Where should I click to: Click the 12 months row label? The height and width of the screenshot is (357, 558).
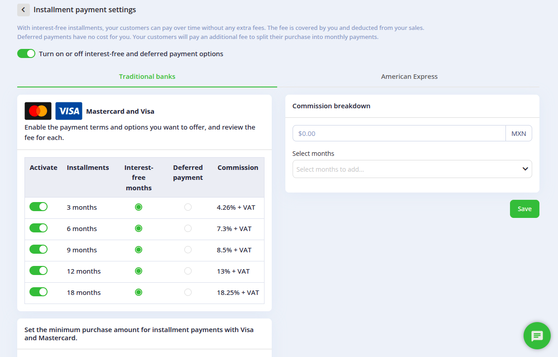coord(84,271)
